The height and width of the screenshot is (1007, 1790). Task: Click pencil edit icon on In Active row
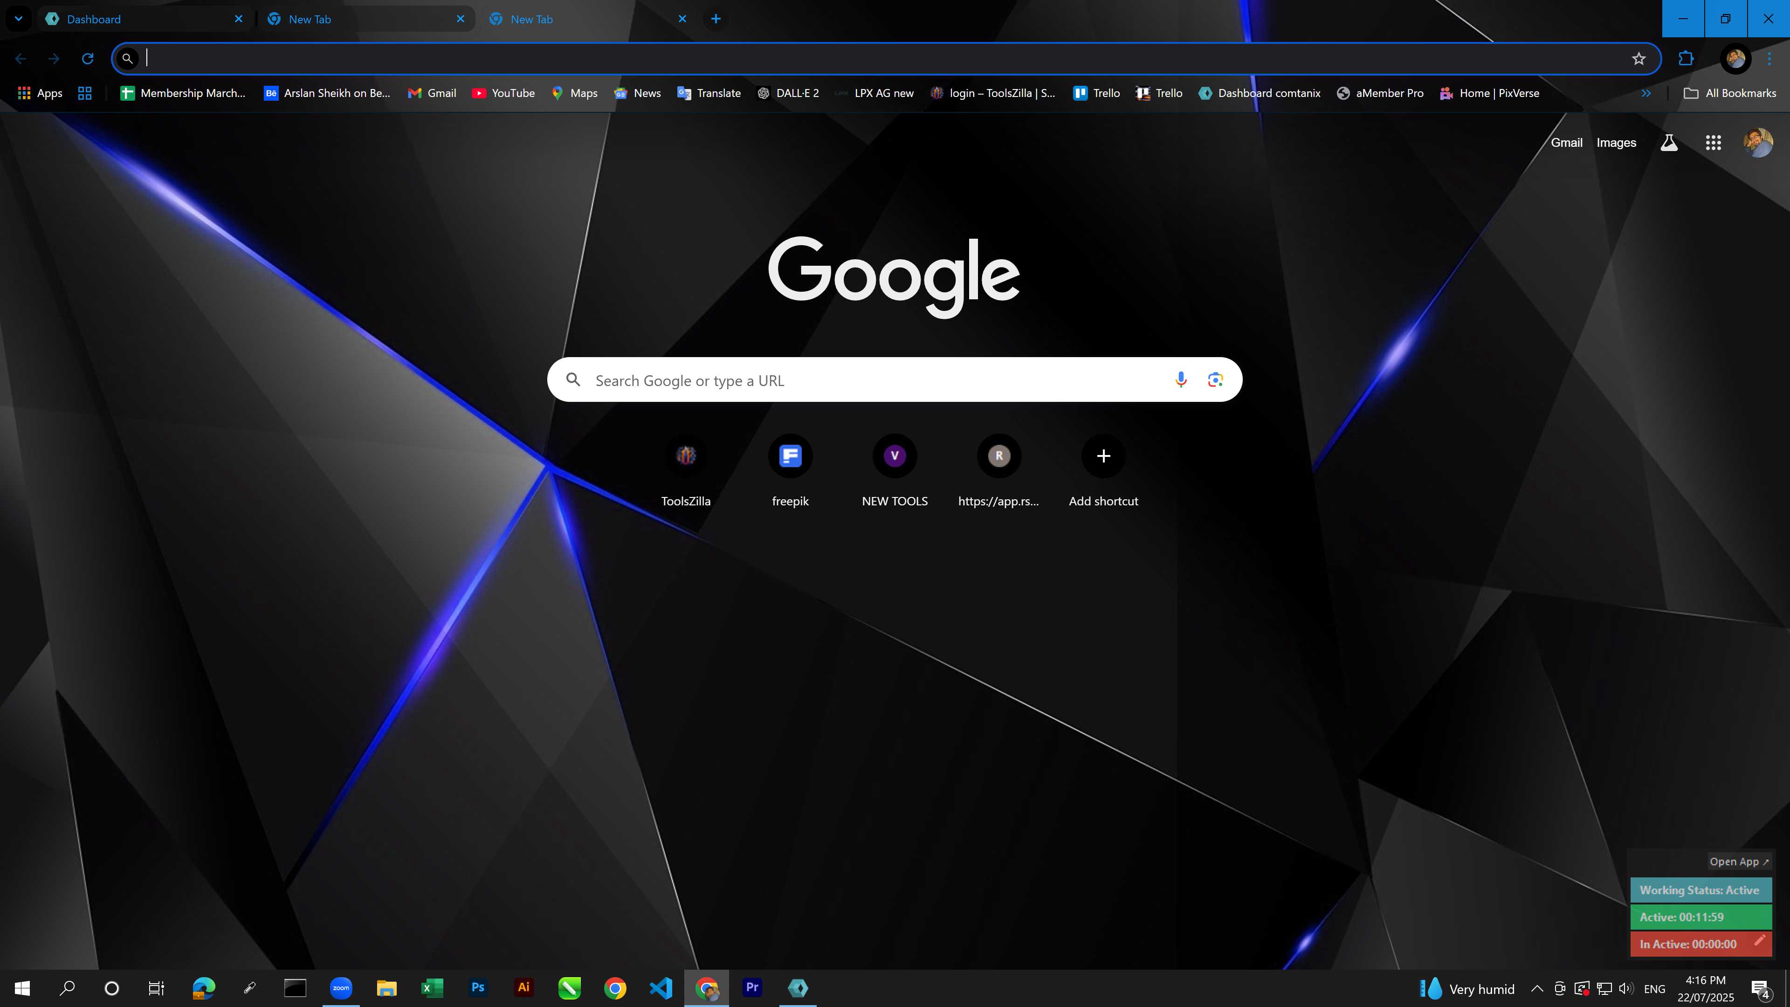tap(1760, 939)
